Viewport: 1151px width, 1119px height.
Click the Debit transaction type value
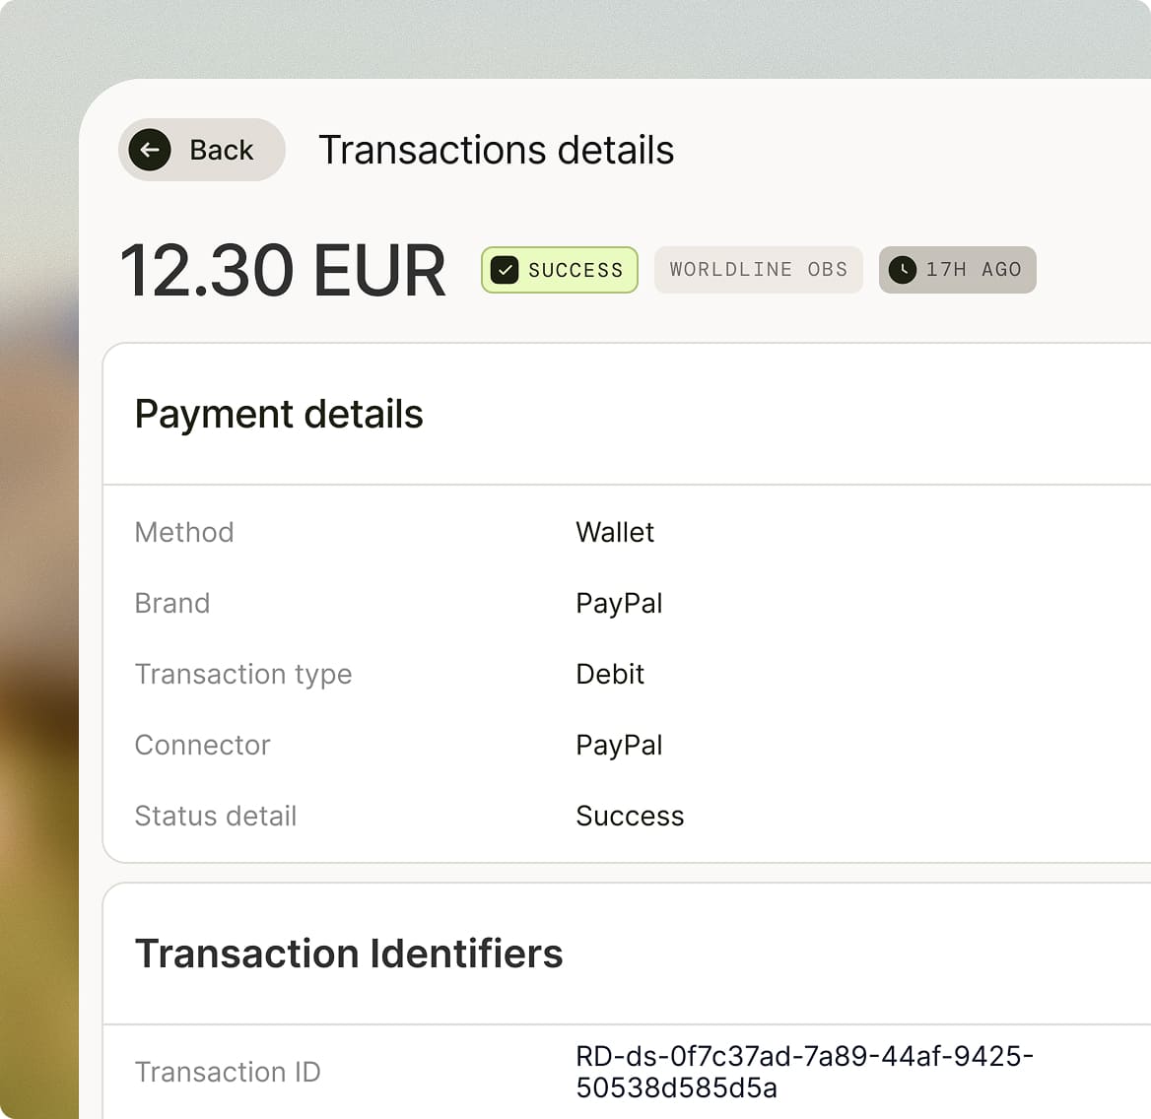[x=610, y=674]
